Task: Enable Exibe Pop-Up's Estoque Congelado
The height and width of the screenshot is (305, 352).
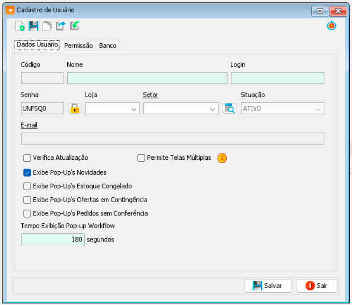Action: pyautogui.click(x=27, y=186)
